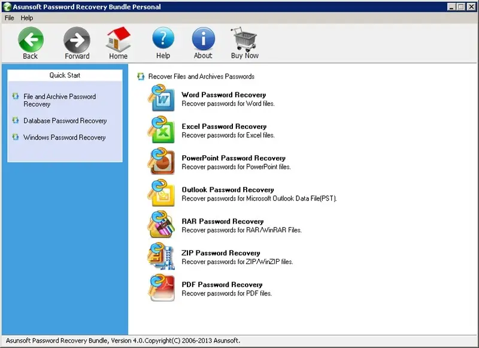Image resolution: width=479 pixels, height=348 pixels.
Task: Click 'Recover passwords for ZIP/WinZIP files.' text
Action: pyautogui.click(x=237, y=262)
